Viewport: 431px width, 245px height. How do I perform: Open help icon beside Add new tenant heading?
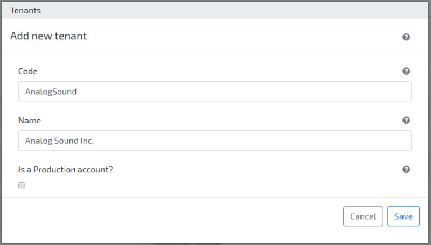coord(406,37)
